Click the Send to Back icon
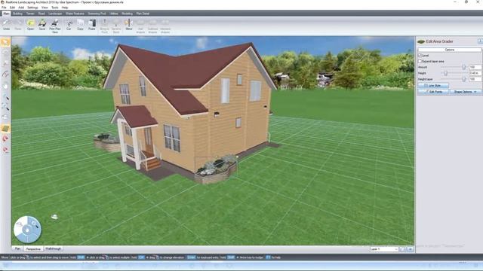 [116, 26]
